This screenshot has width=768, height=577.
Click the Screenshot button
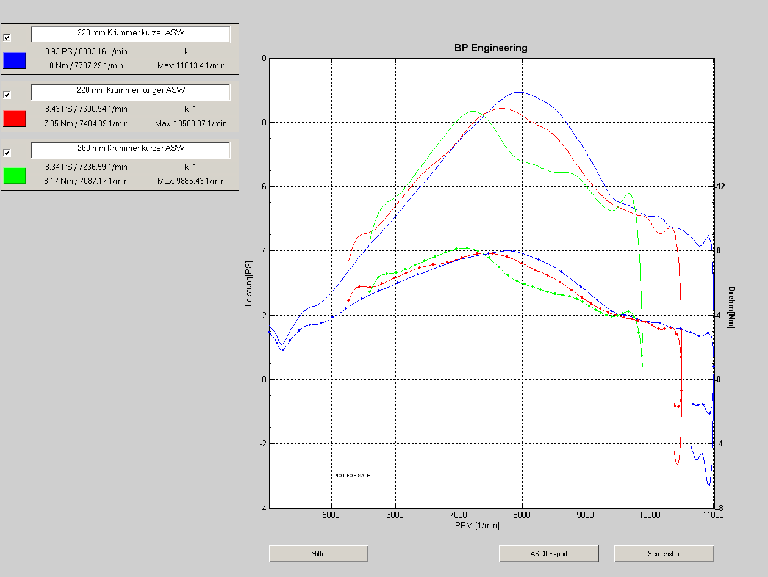click(x=664, y=554)
